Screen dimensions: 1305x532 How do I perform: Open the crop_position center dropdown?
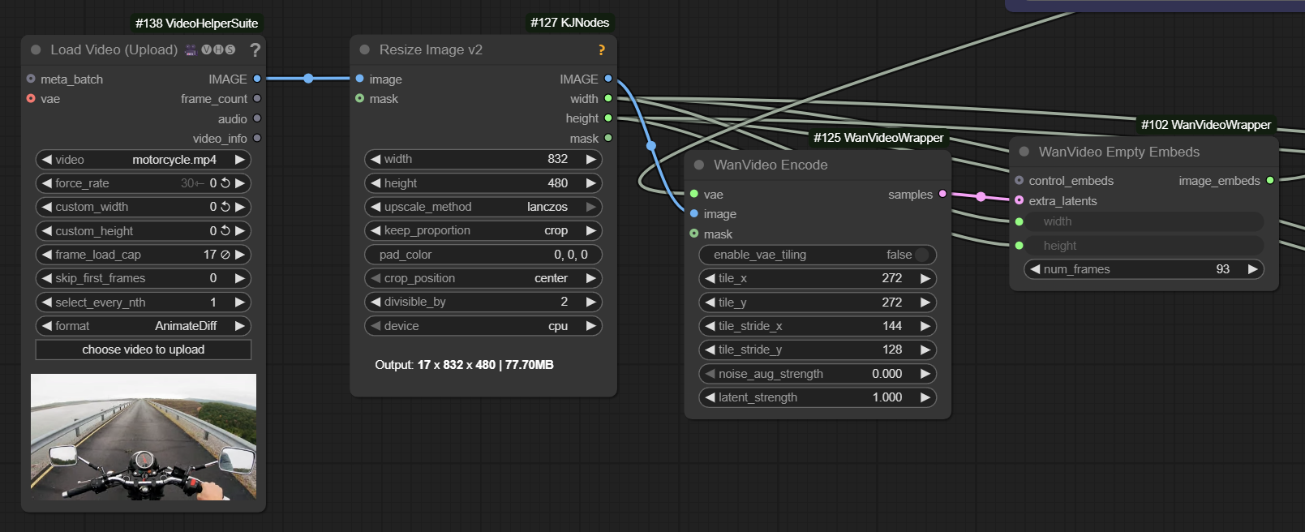[x=483, y=278]
